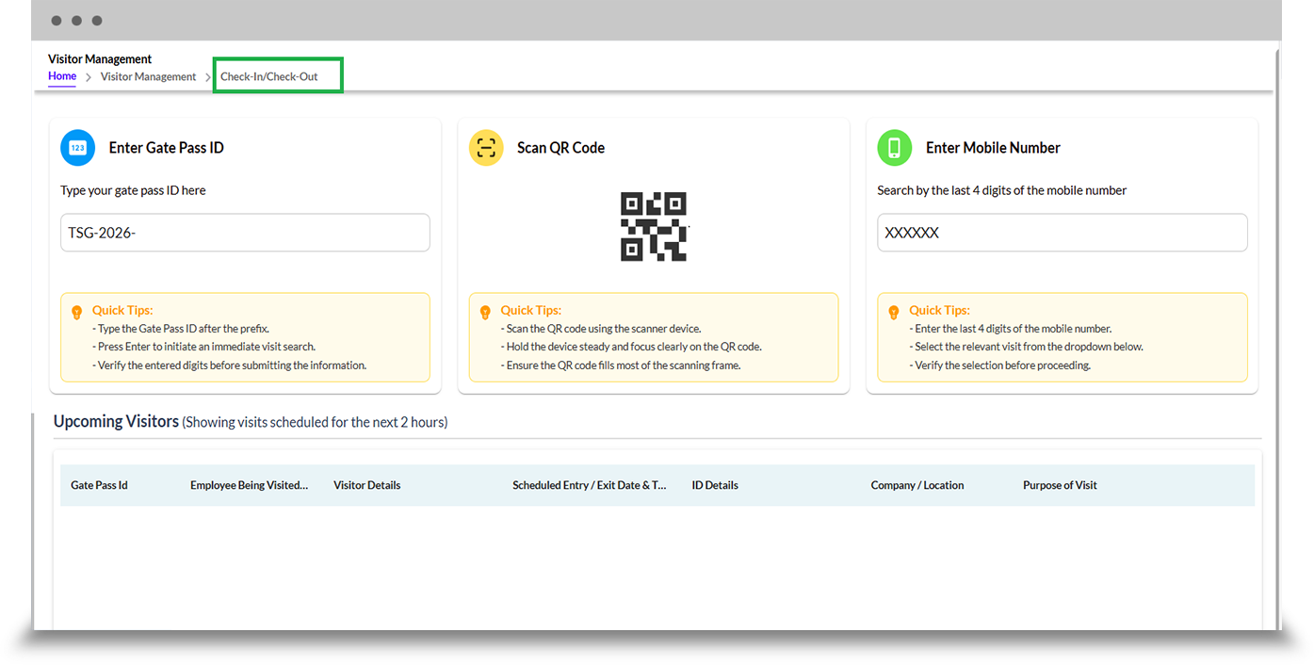Image resolution: width=1314 pixels, height=665 pixels.
Task: Click lightbulb icon in QR Code tips
Action: 485,312
